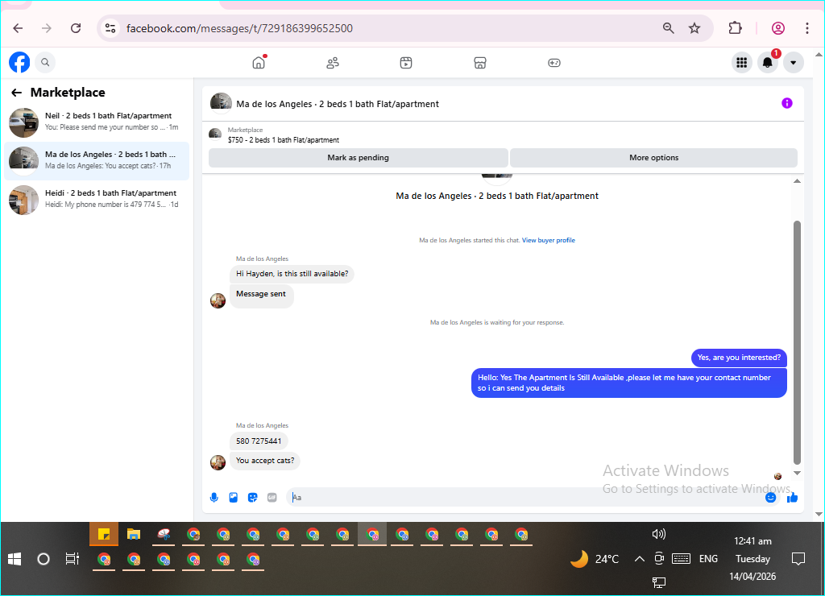Click More options button
825x596 pixels.
coord(653,158)
